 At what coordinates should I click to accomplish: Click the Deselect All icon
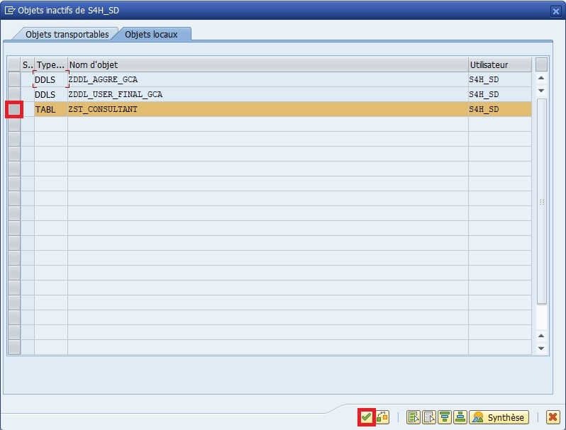point(429,417)
